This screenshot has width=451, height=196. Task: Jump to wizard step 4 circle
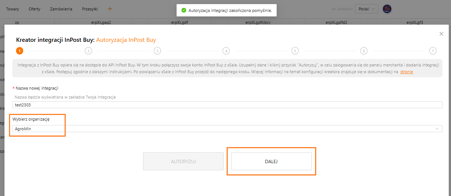pyautogui.click(x=226, y=51)
